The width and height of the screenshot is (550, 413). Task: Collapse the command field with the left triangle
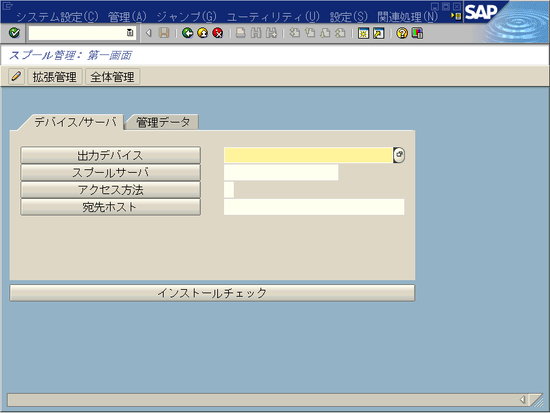pyautogui.click(x=148, y=33)
